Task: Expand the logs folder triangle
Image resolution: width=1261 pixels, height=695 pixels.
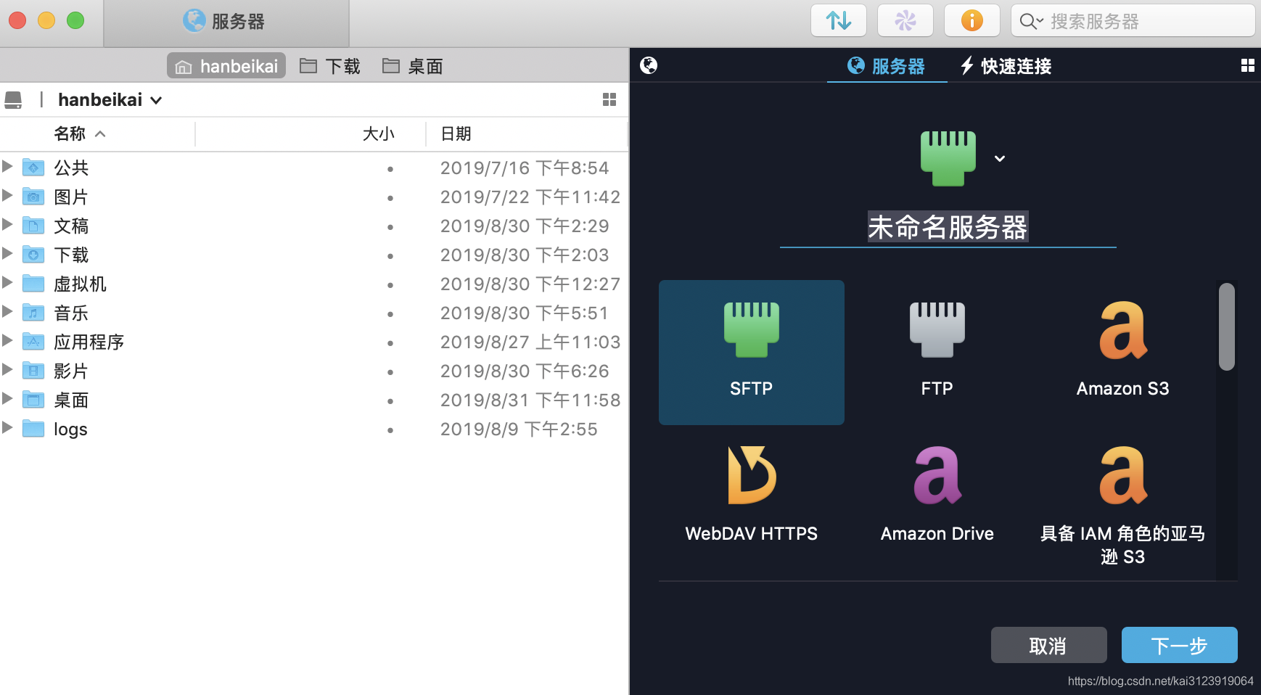Action: point(8,427)
